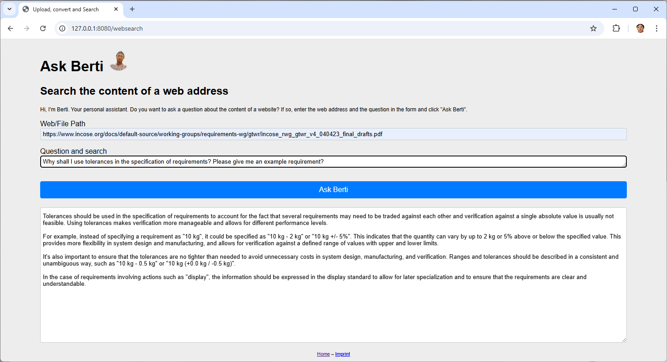Viewport: 667px width, 362px height.
Task: Open the browser extensions puzzle icon
Action: [616, 28]
